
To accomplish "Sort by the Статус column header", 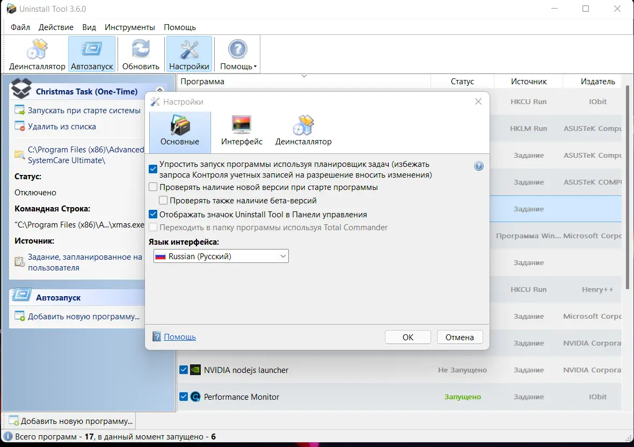I will tap(463, 81).
